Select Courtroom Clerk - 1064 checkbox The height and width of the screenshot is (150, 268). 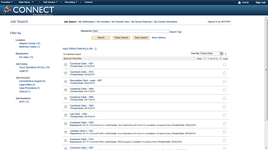(x=66, y=90)
